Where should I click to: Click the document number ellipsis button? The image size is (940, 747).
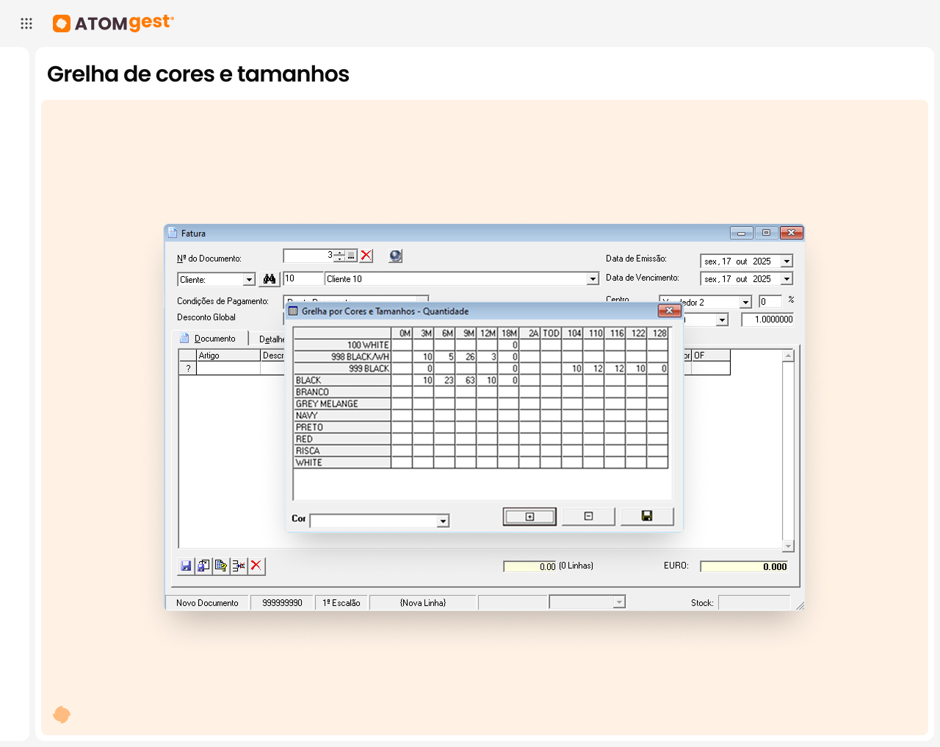click(352, 256)
